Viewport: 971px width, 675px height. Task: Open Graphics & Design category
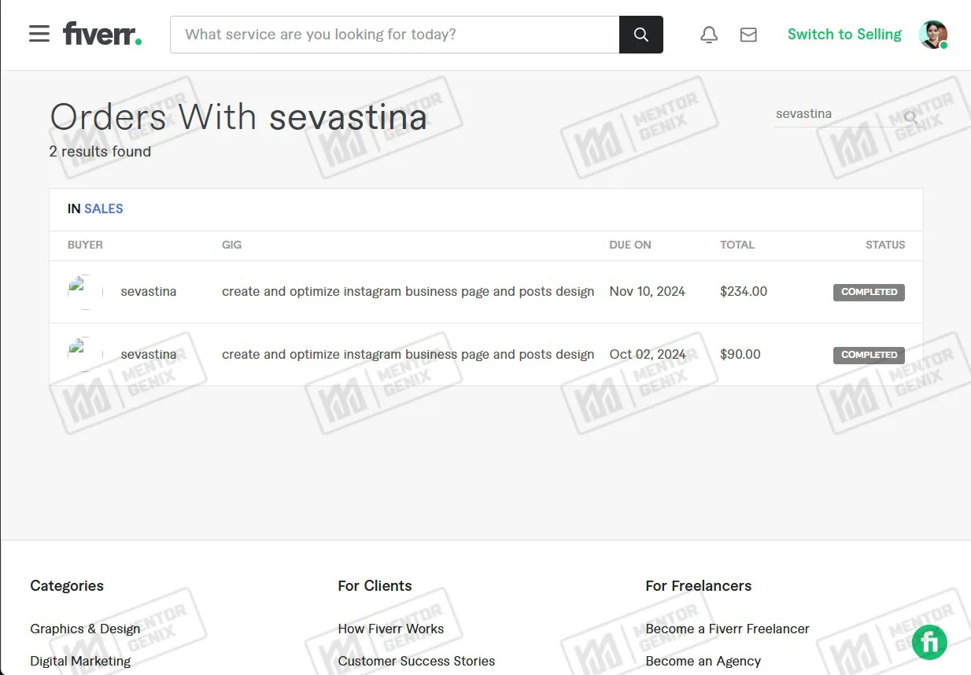coord(85,629)
